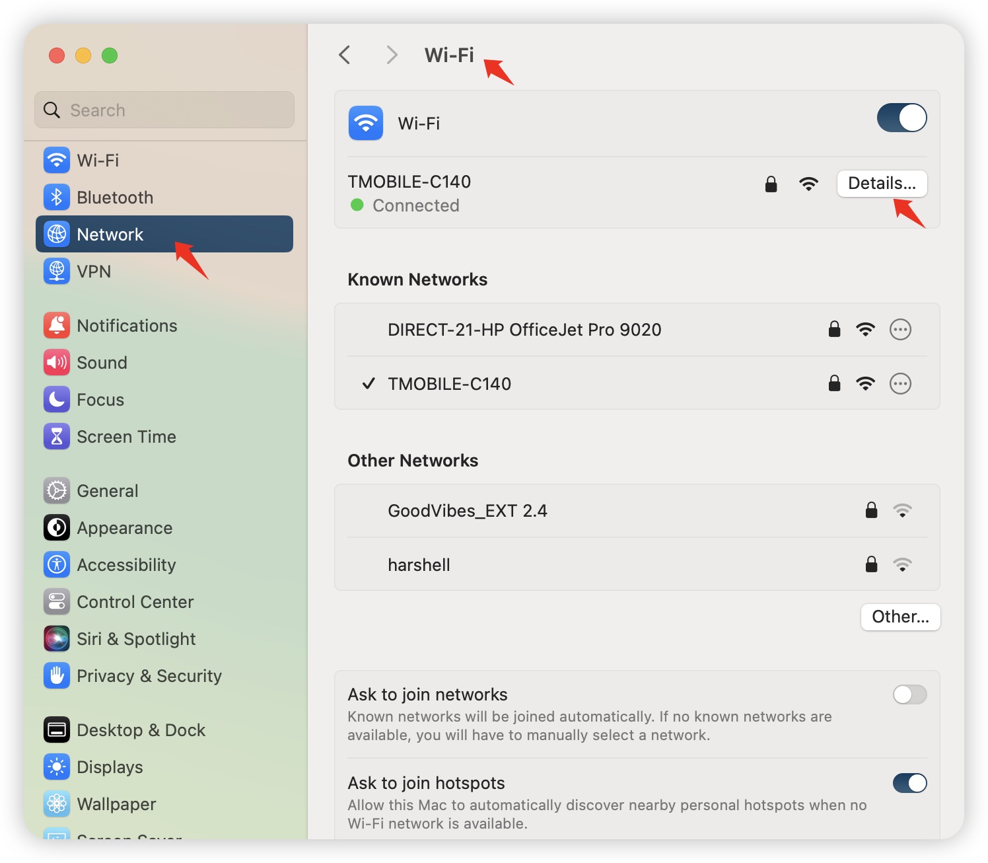
Task: Click the VPN sidebar icon
Action: point(57,271)
